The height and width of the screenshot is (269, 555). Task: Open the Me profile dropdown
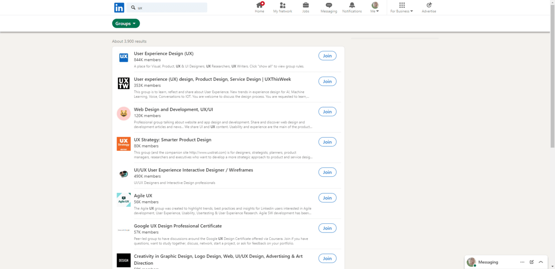(375, 7)
